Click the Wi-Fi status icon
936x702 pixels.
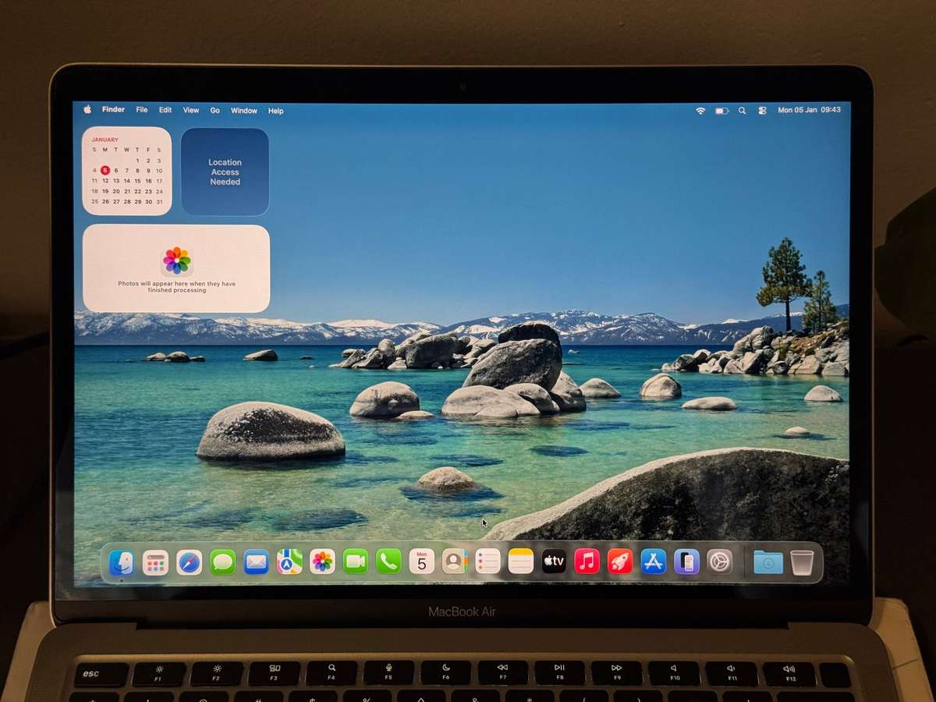(x=700, y=111)
